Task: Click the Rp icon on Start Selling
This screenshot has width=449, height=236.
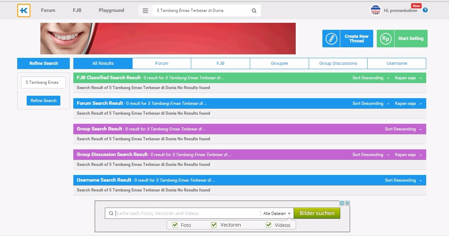Action: 386,39
